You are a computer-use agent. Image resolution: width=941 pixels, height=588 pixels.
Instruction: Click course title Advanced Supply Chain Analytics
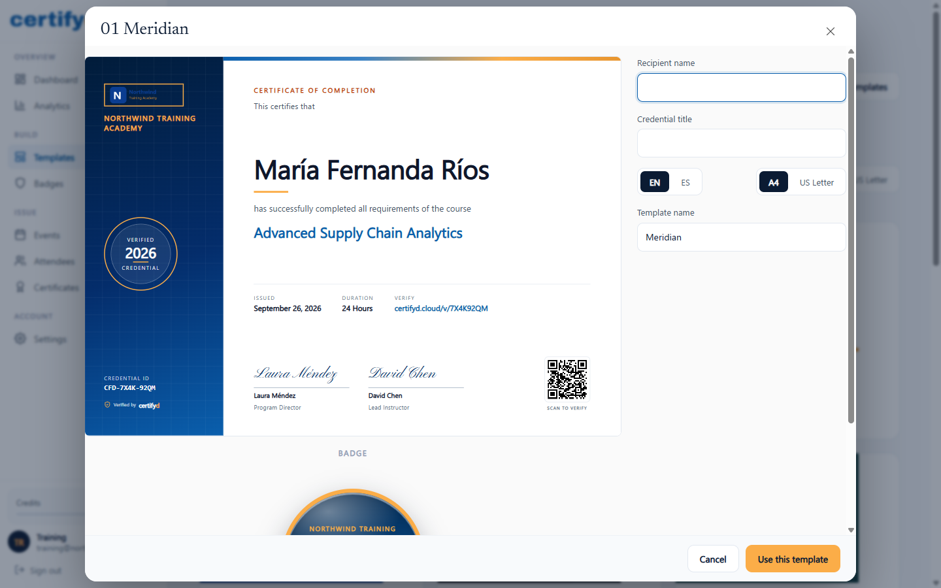click(x=358, y=233)
